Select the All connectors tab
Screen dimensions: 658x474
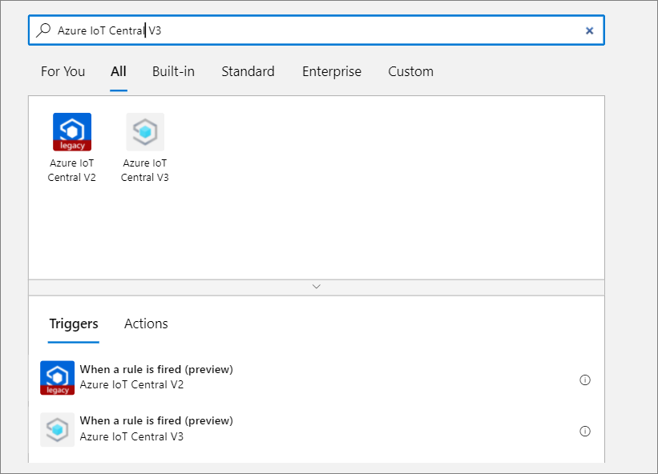pyautogui.click(x=118, y=71)
